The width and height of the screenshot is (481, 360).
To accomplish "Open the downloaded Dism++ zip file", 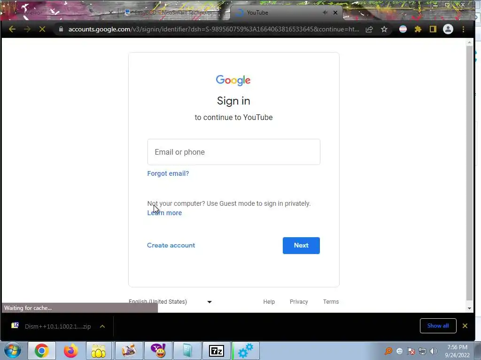I will point(52,326).
